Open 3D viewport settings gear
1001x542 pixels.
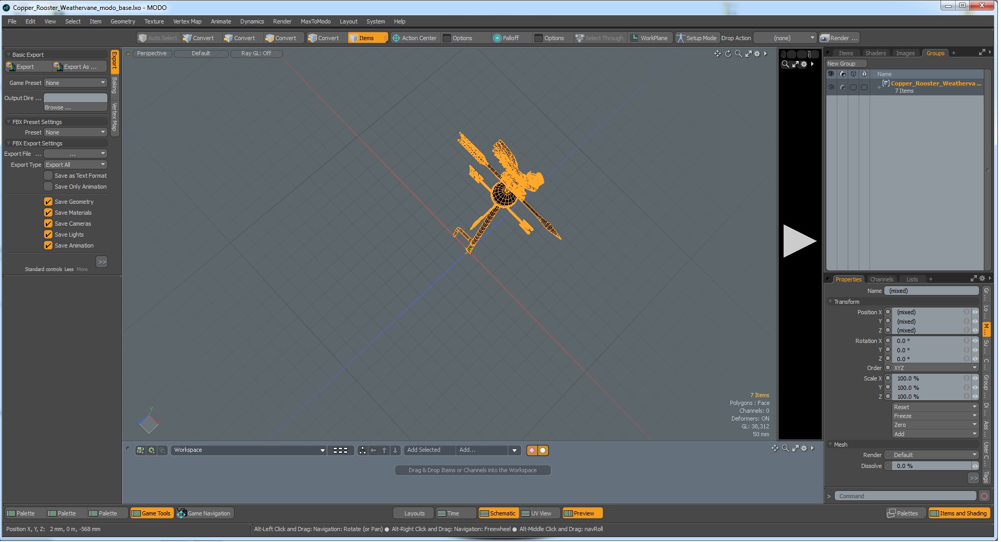pyautogui.click(x=757, y=54)
